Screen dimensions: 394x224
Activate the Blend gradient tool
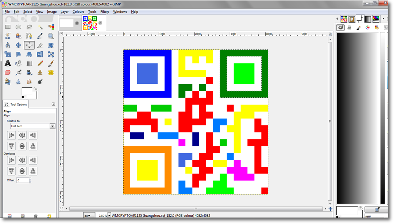29,63
